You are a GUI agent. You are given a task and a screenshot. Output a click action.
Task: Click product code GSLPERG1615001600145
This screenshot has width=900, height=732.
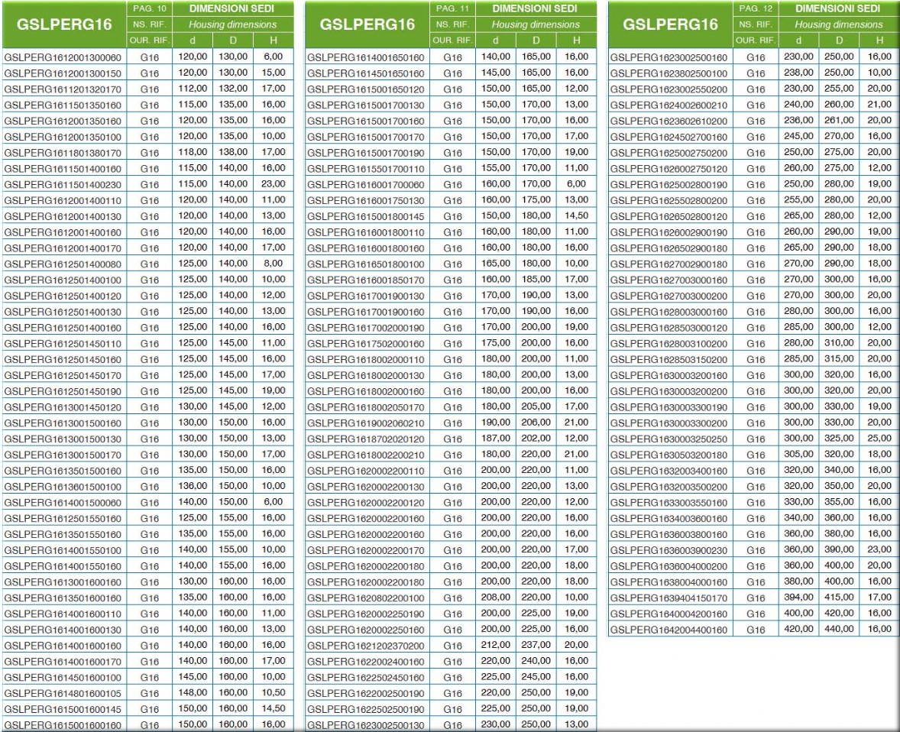pos(63,709)
